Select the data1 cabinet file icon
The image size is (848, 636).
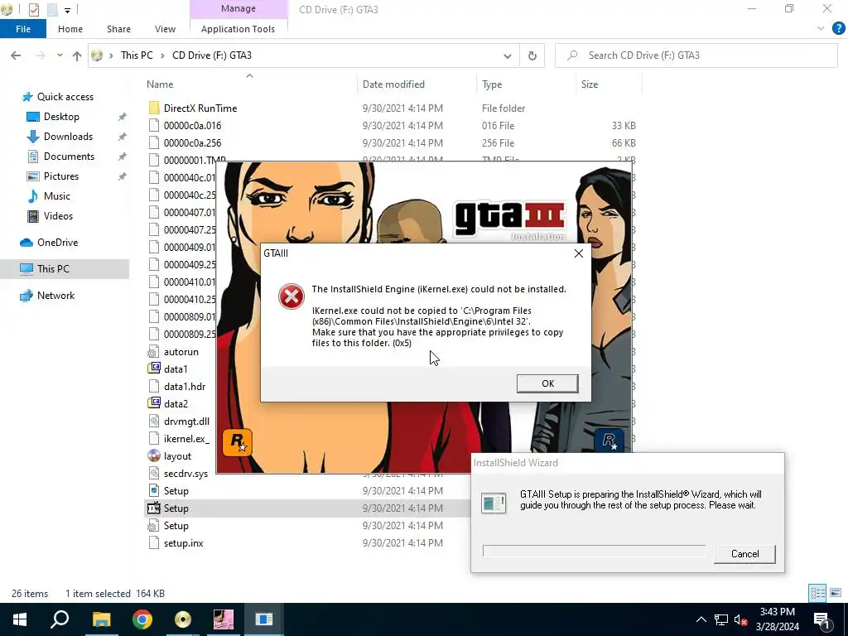154,369
